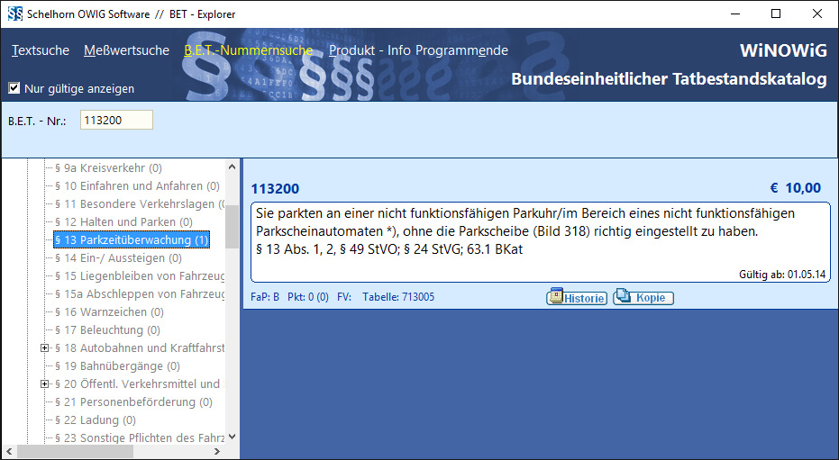Click the Historie button icon
The height and width of the screenshot is (460, 839).
click(x=558, y=298)
